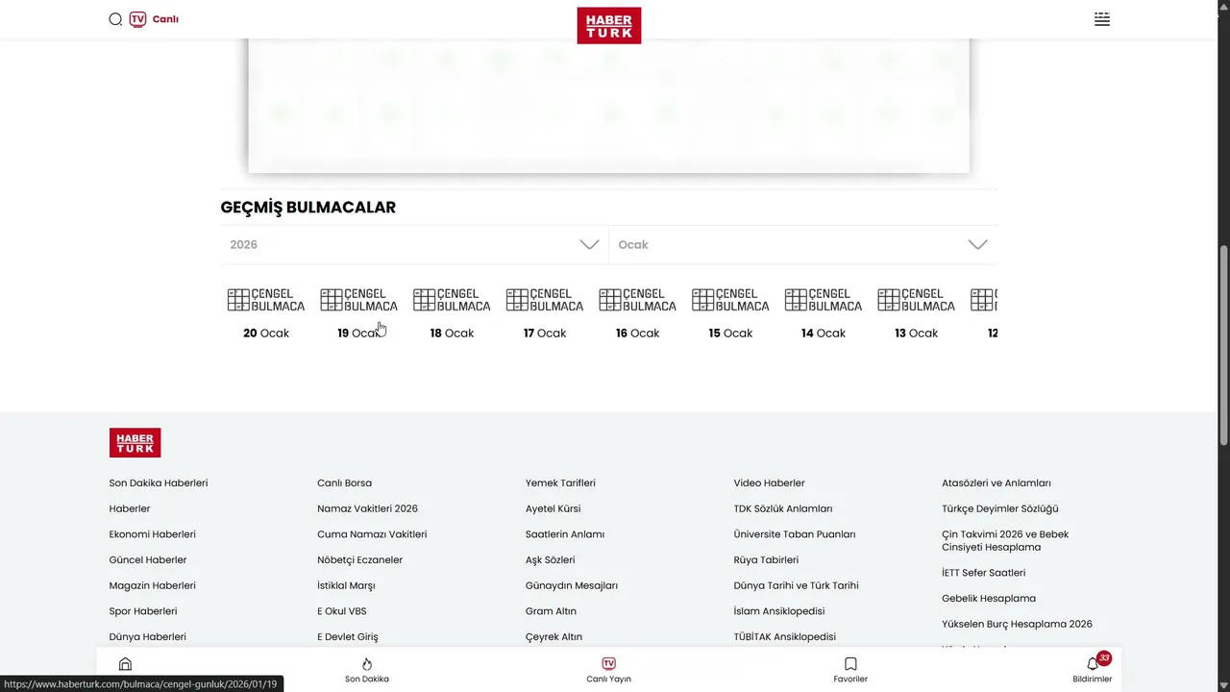Screen dimensions: 1230x692
Task: Open E Okul VBS link
Action: coord(341,611)
